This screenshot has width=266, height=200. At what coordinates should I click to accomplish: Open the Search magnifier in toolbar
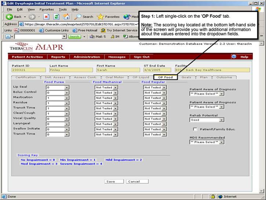(78, 17)
